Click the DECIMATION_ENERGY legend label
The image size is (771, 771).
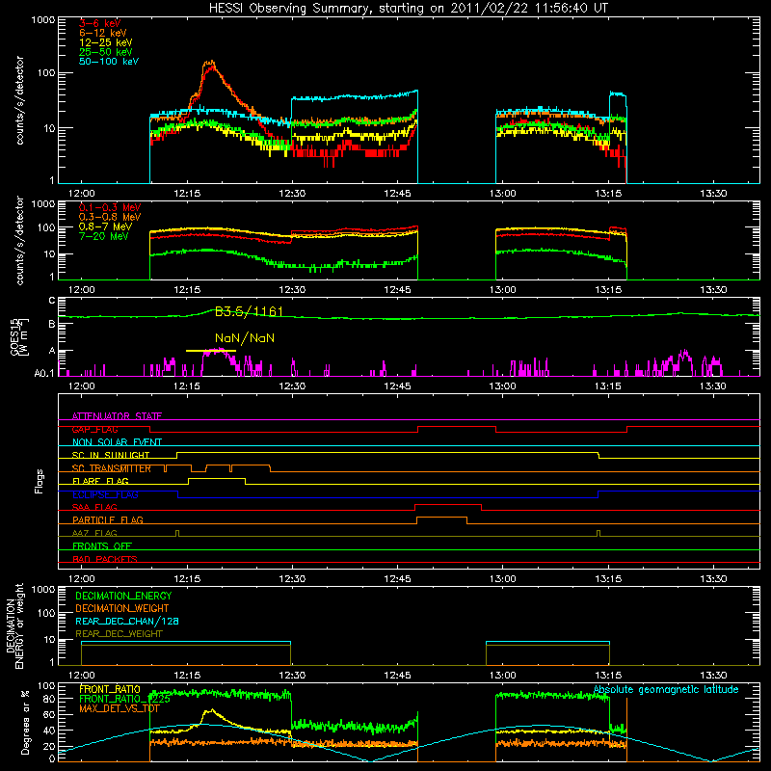click(x=123, y=596)
